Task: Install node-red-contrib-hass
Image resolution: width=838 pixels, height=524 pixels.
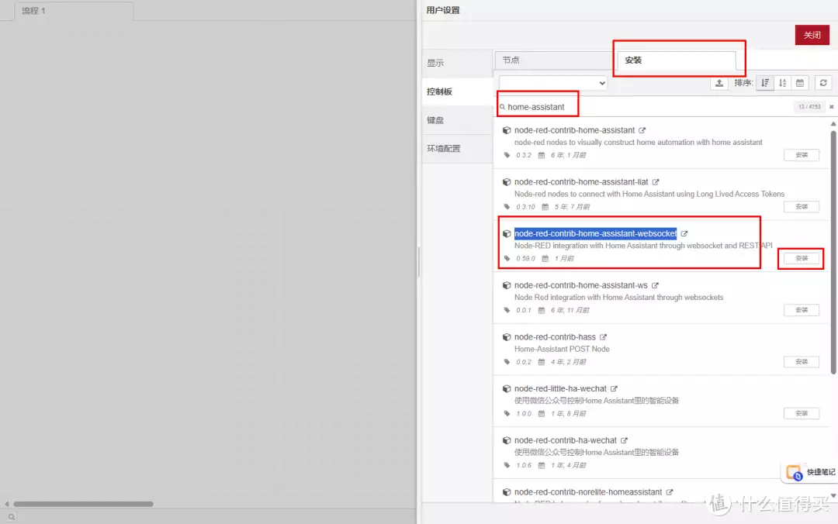Action: click(x=801, y=362)
